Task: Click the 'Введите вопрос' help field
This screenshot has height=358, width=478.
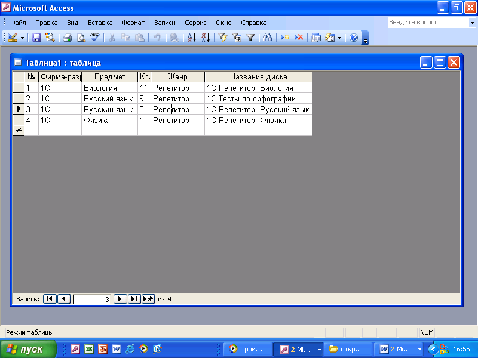Action: click(x=428, y=23)
